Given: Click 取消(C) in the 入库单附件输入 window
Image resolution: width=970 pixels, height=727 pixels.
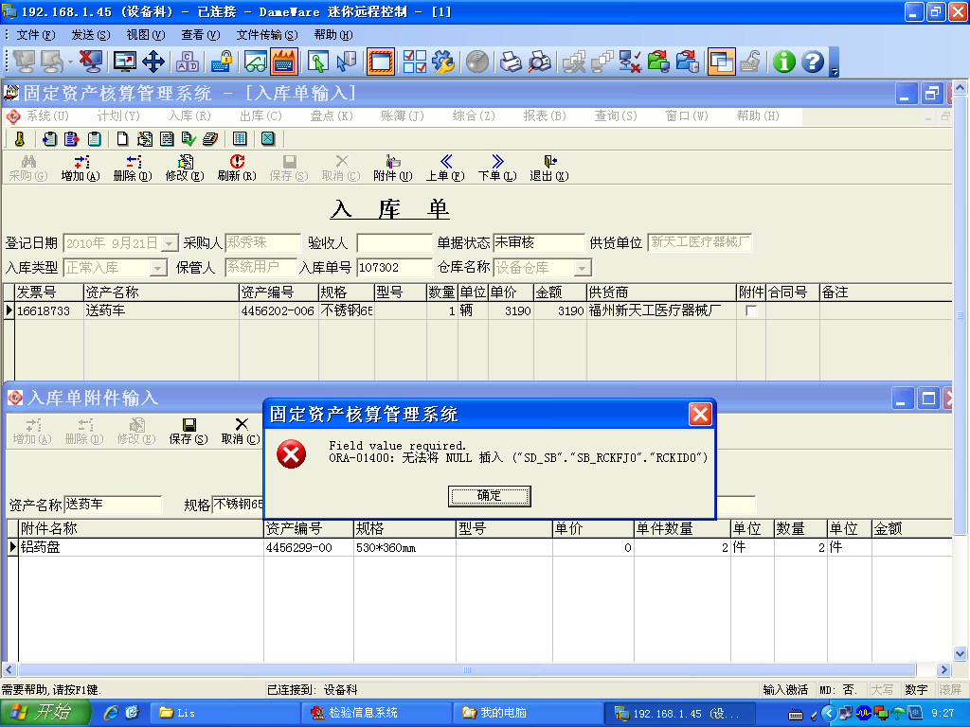Looking at the screenshot, I should coord(241,431).
